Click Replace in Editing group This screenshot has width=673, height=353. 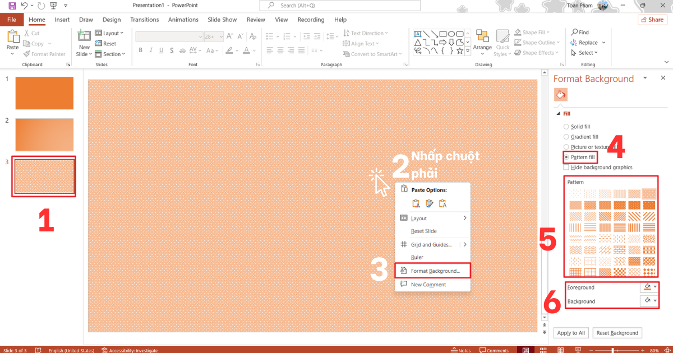588,43
